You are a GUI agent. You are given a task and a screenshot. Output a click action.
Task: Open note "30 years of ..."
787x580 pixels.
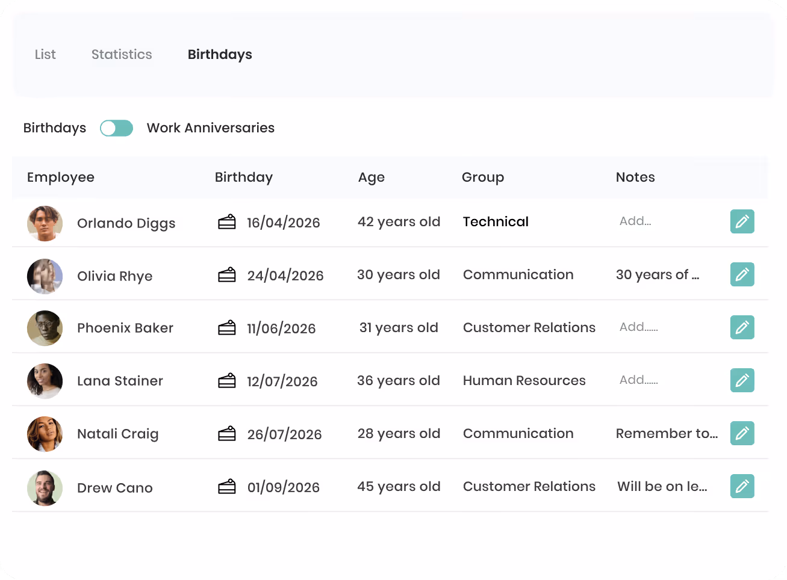[658, 275]
